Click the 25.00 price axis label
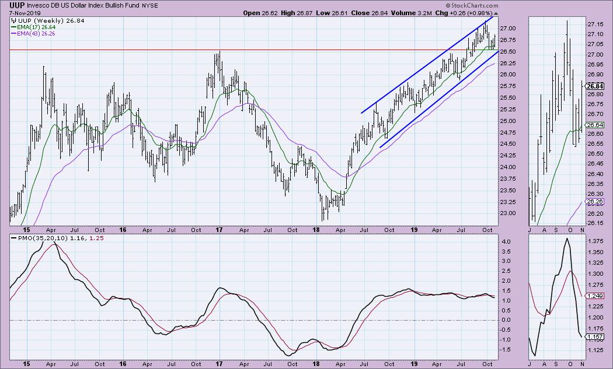 pos(507,121)
